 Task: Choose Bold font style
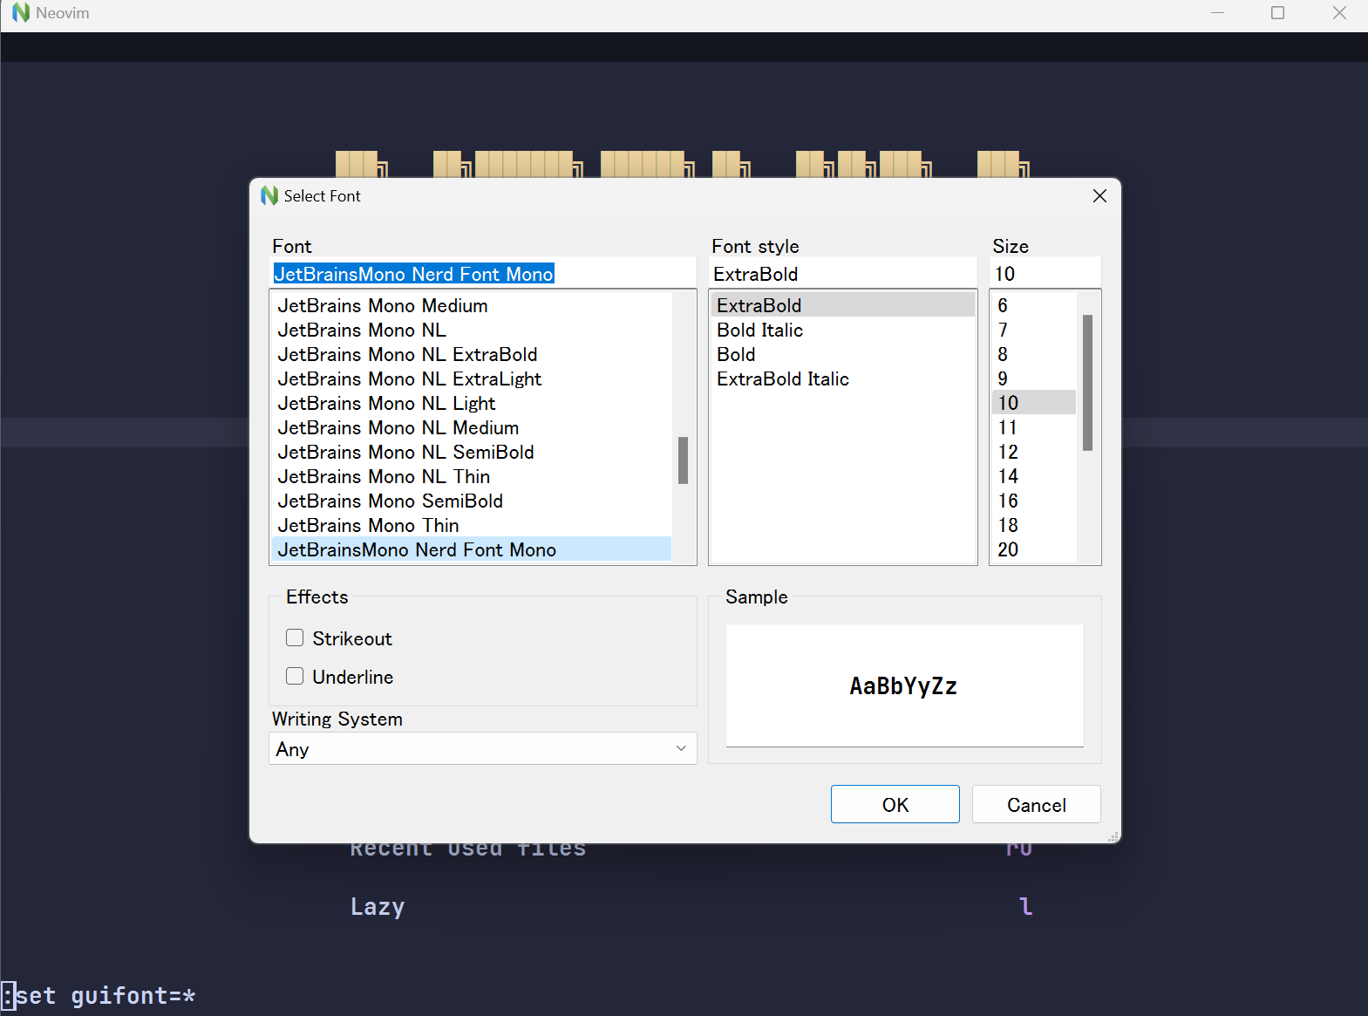coord(843,355)
